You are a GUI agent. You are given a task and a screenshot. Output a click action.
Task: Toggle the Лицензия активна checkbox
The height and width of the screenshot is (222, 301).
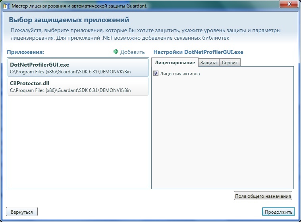click(156, 73)
